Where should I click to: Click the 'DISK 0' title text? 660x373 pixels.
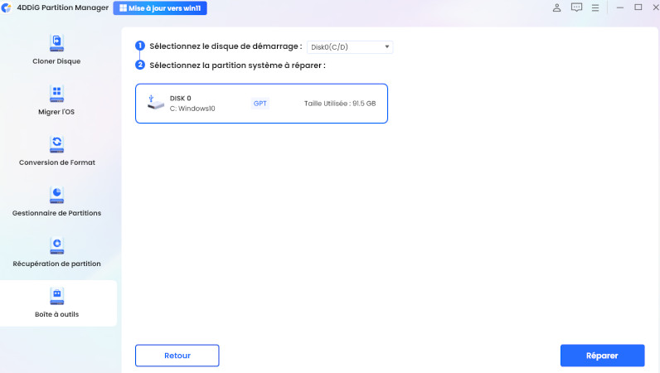(180, 98)
